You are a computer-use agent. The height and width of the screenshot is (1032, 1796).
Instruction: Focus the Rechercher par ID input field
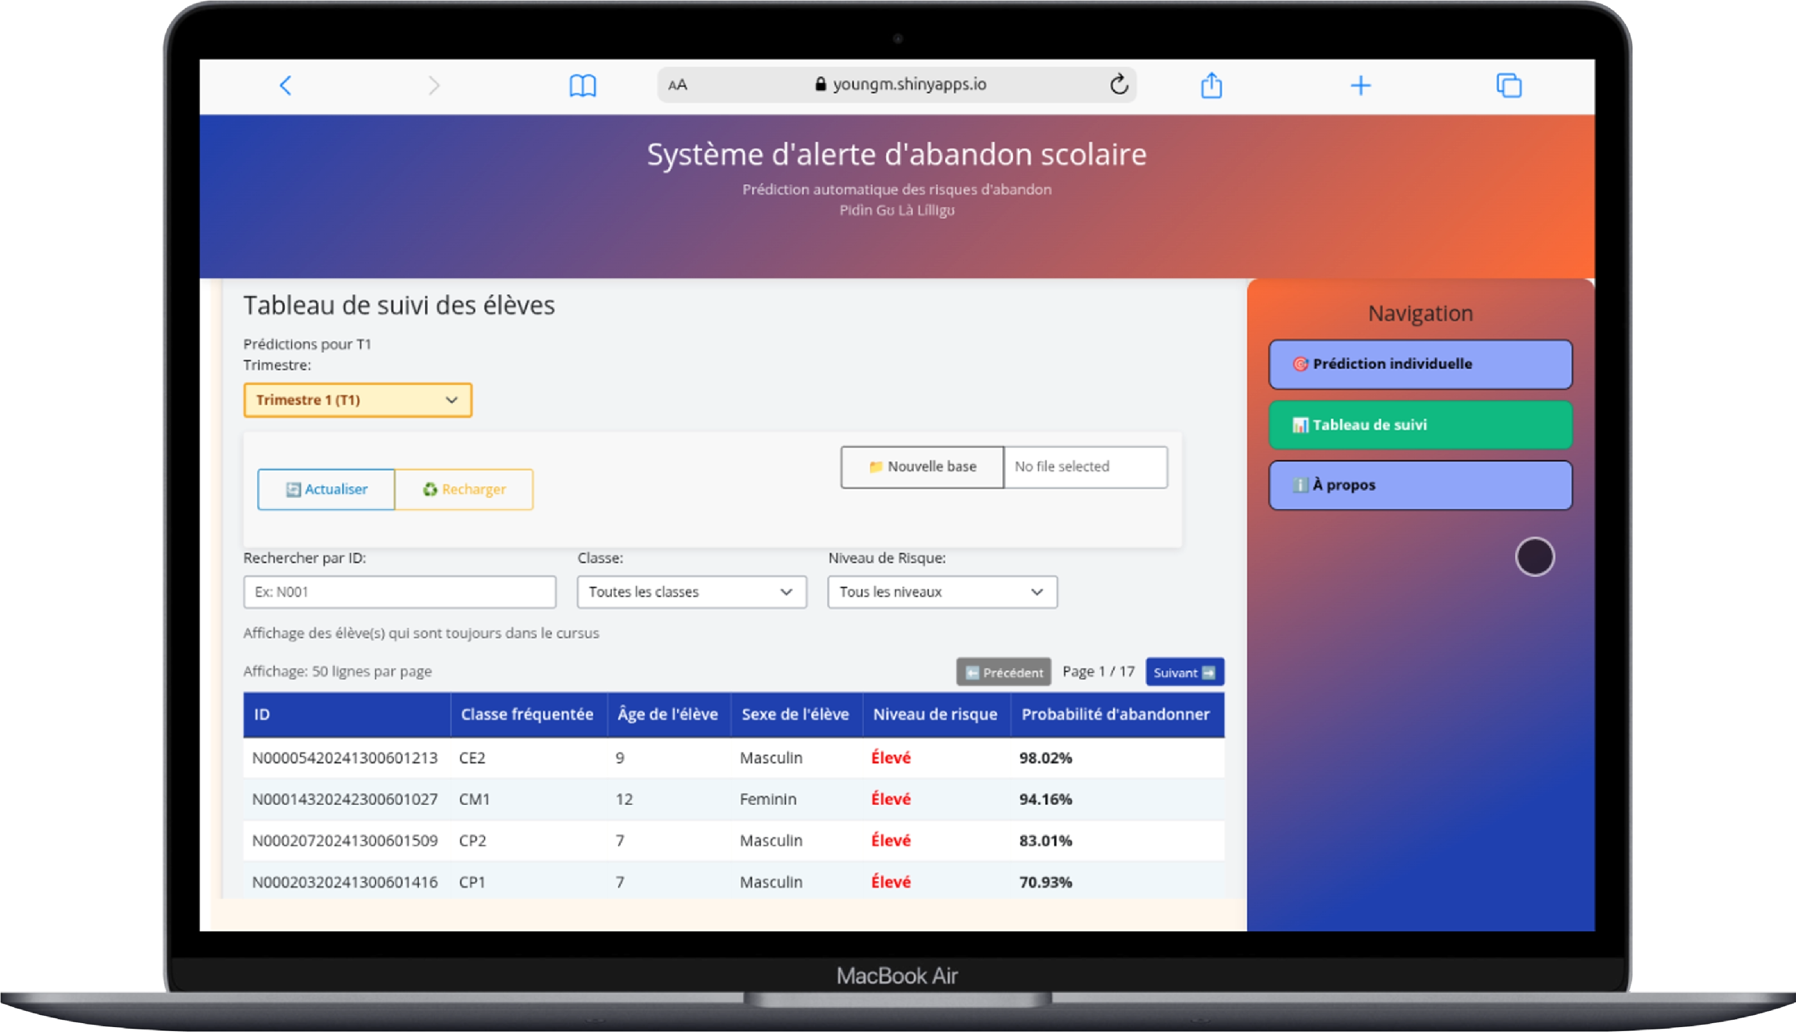[399, 592]
